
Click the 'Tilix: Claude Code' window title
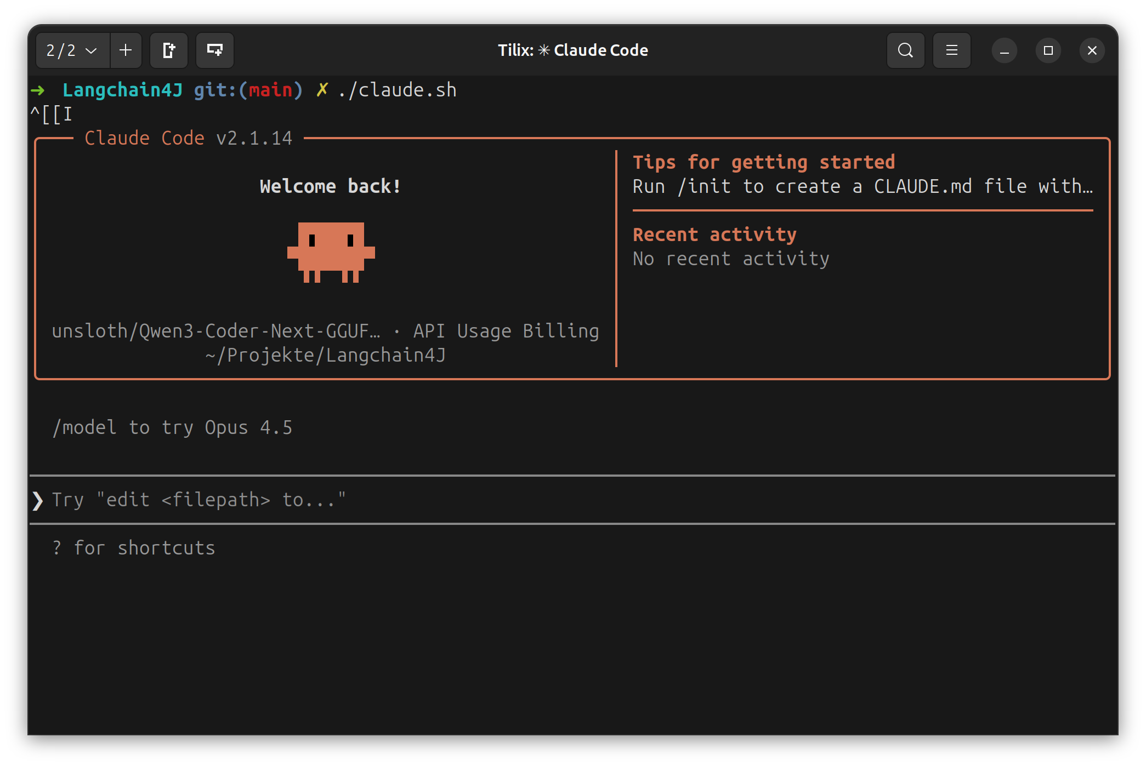tap(572, 50)
